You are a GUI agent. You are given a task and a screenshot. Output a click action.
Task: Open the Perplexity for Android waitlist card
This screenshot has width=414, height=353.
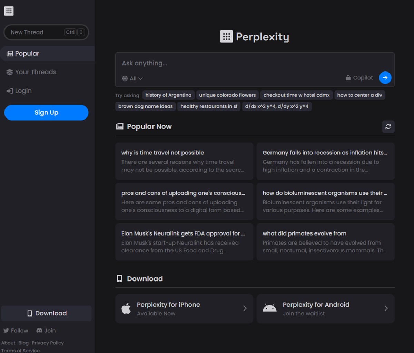tap(325, 308)
